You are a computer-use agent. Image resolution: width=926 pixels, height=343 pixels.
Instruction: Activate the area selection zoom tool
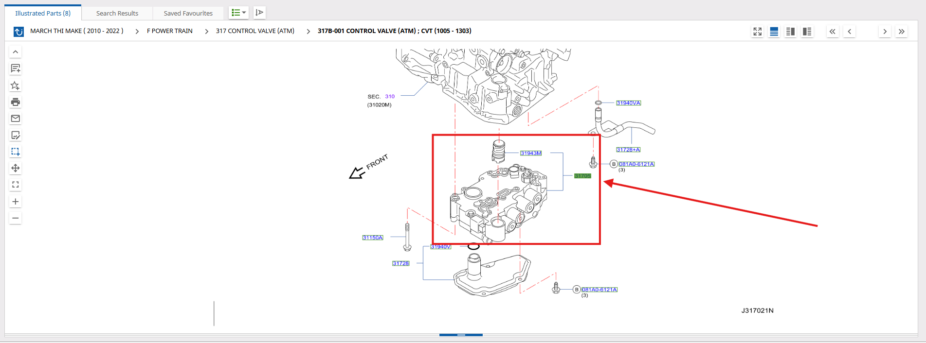16,152
